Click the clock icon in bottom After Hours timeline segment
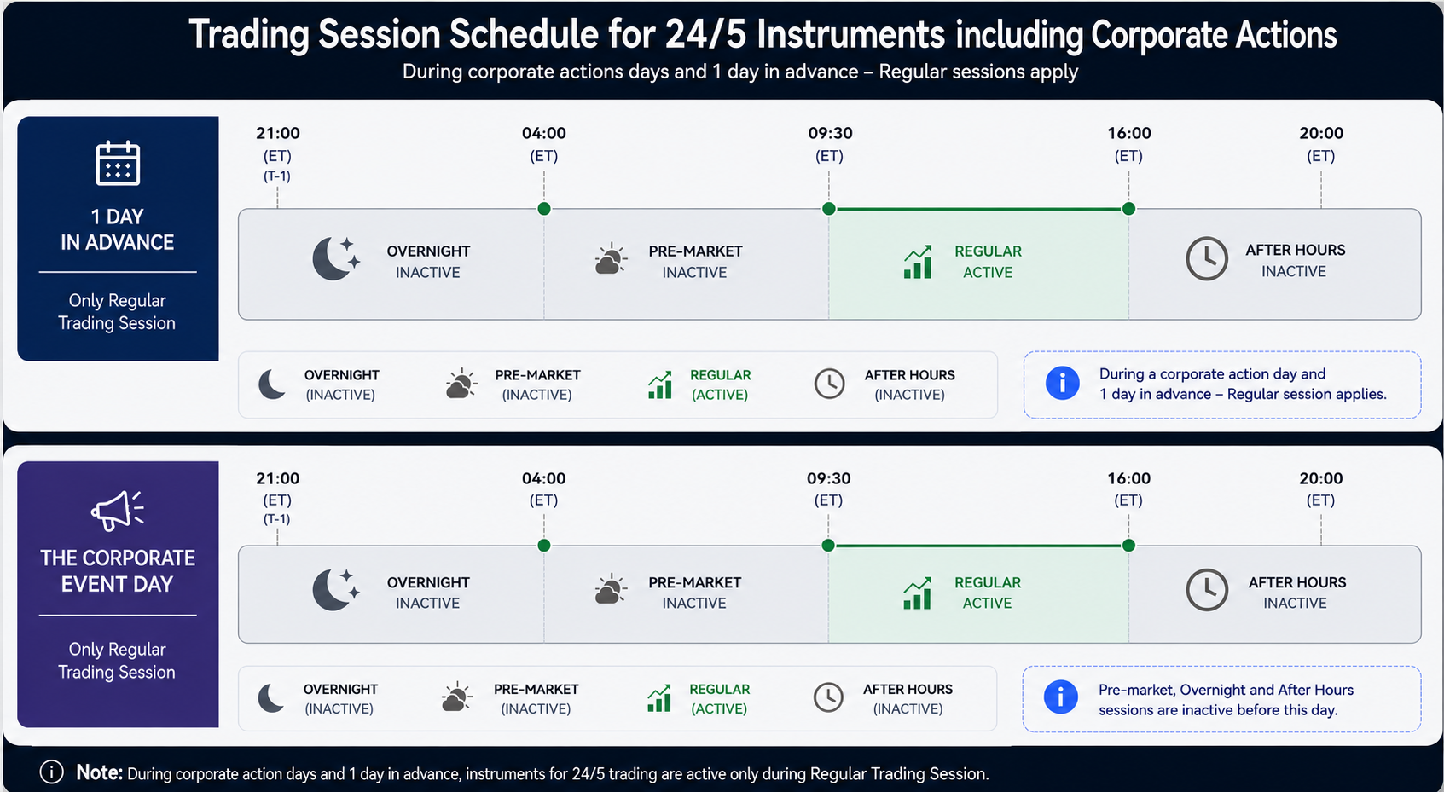The height and width of the screenshot is (792, 1444). tap(1207, 590)
